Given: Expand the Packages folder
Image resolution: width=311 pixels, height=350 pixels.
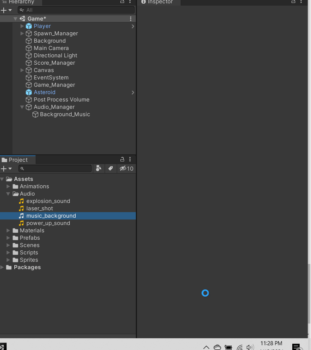Looking at the screenshot, I should pyautogui.click(x=2, y=267).
